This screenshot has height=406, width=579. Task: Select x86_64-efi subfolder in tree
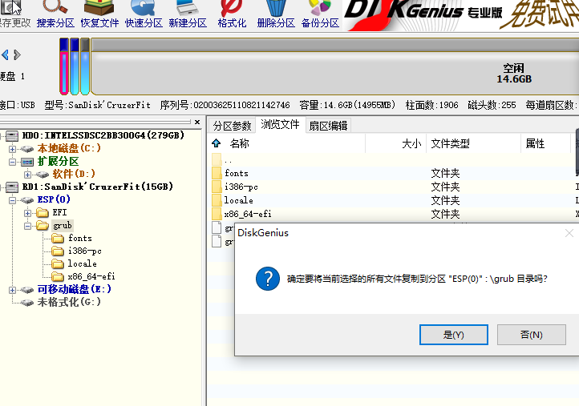pyautogui.click(x=91, y=276)
